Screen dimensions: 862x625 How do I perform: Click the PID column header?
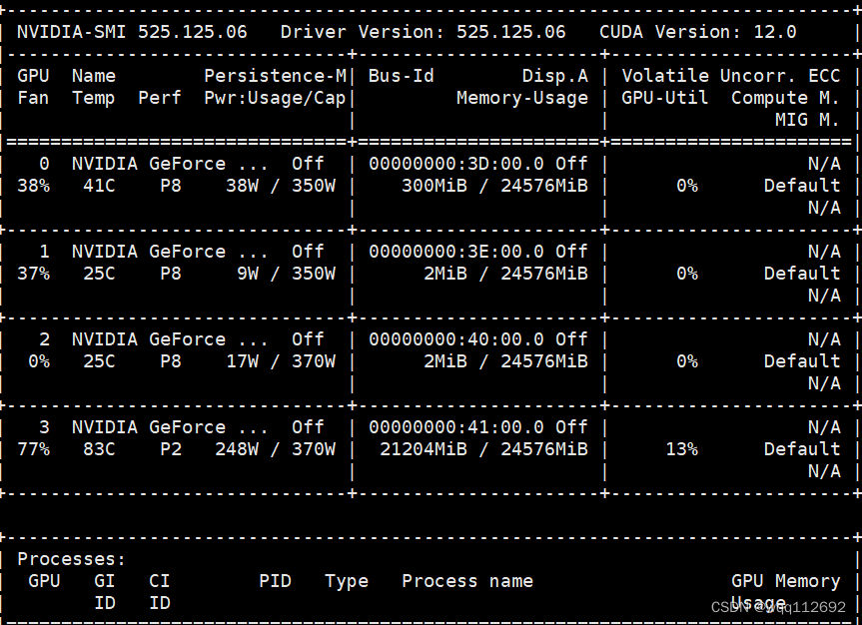(275, 582)
